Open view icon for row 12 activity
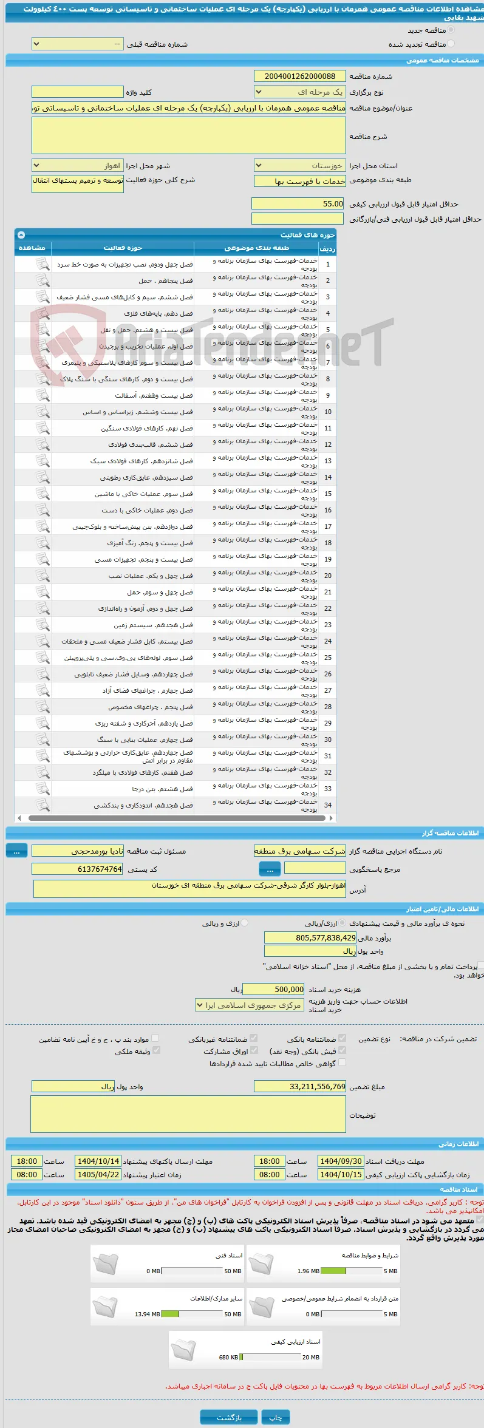The height and width of the screenshot is (1428, 484). coord(42,444)
